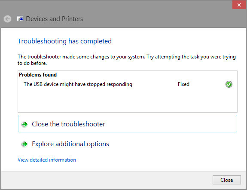Click Troubleshooting has completed heading
247x190 pixels.
click(x=64, y=41)
